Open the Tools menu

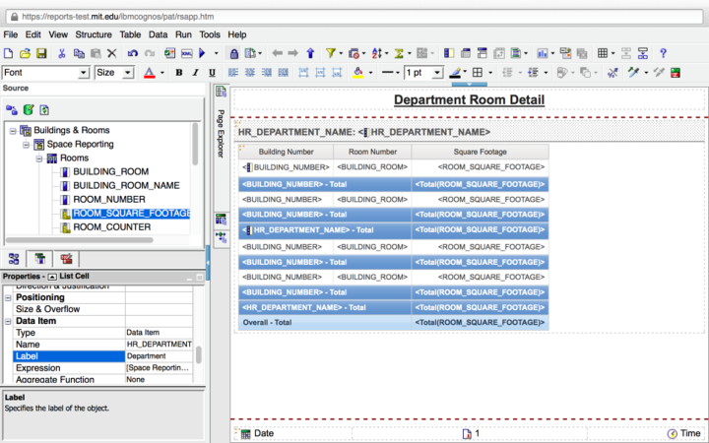[208, 34]
